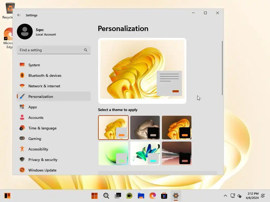The image size is (270, 202).
Task: Apply the green glow theme
Action: click(x=113, y=153)
